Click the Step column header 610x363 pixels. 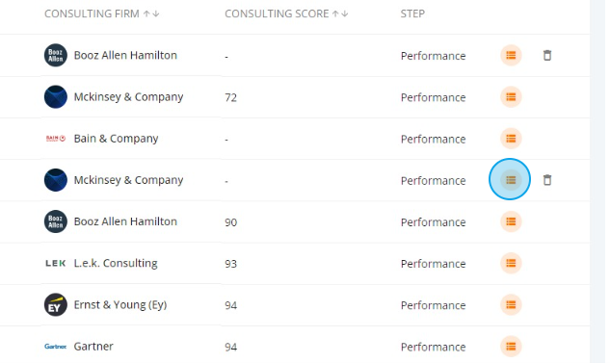412,13
